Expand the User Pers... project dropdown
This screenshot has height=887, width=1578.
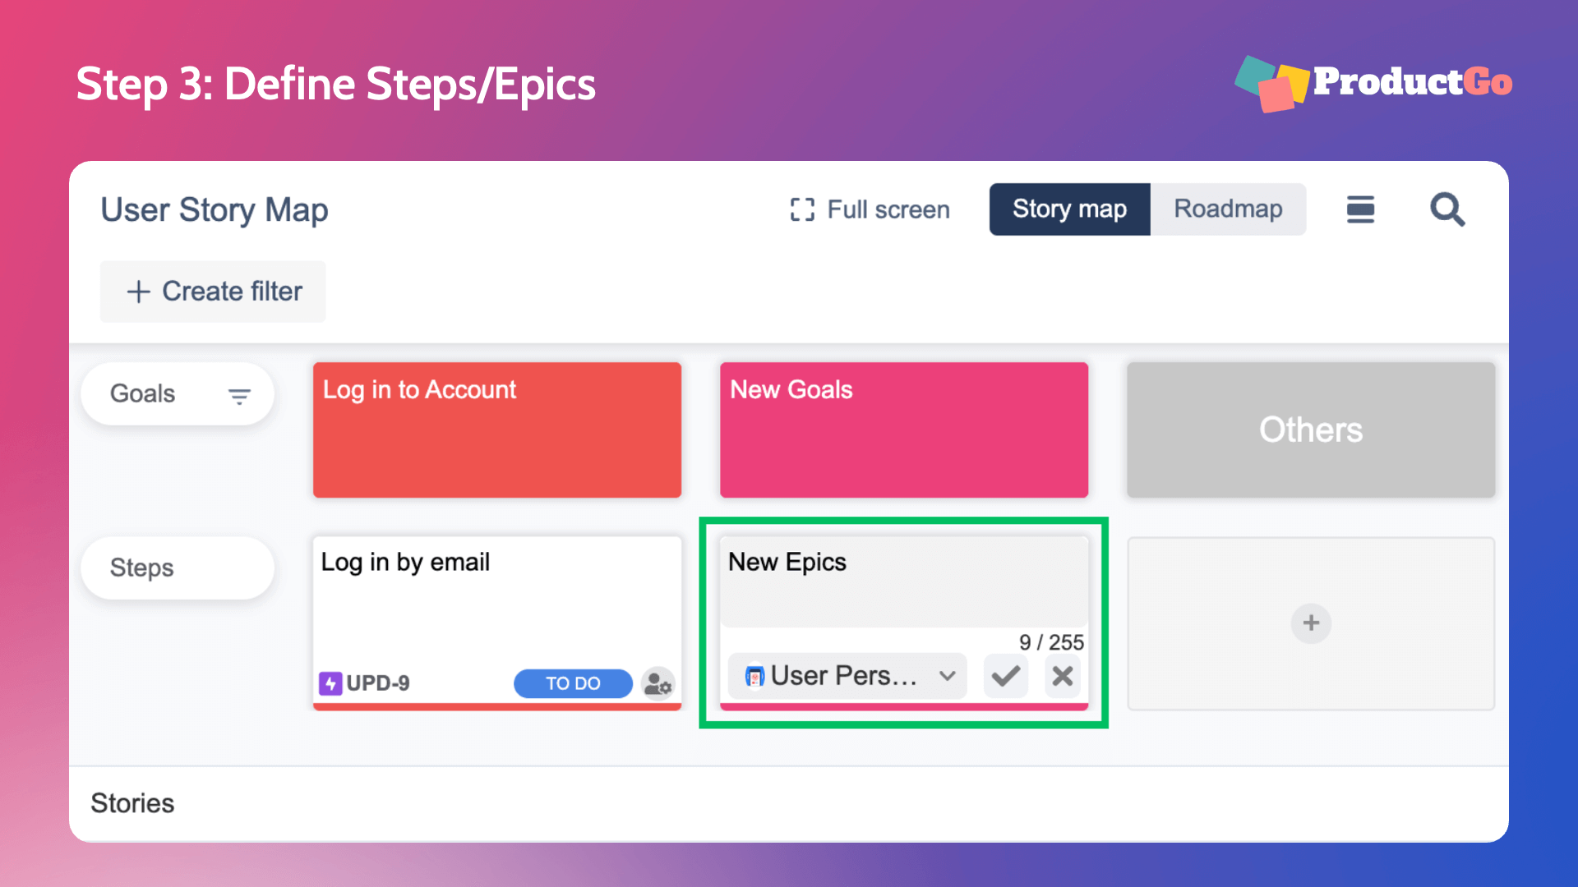tap(847, 676)
